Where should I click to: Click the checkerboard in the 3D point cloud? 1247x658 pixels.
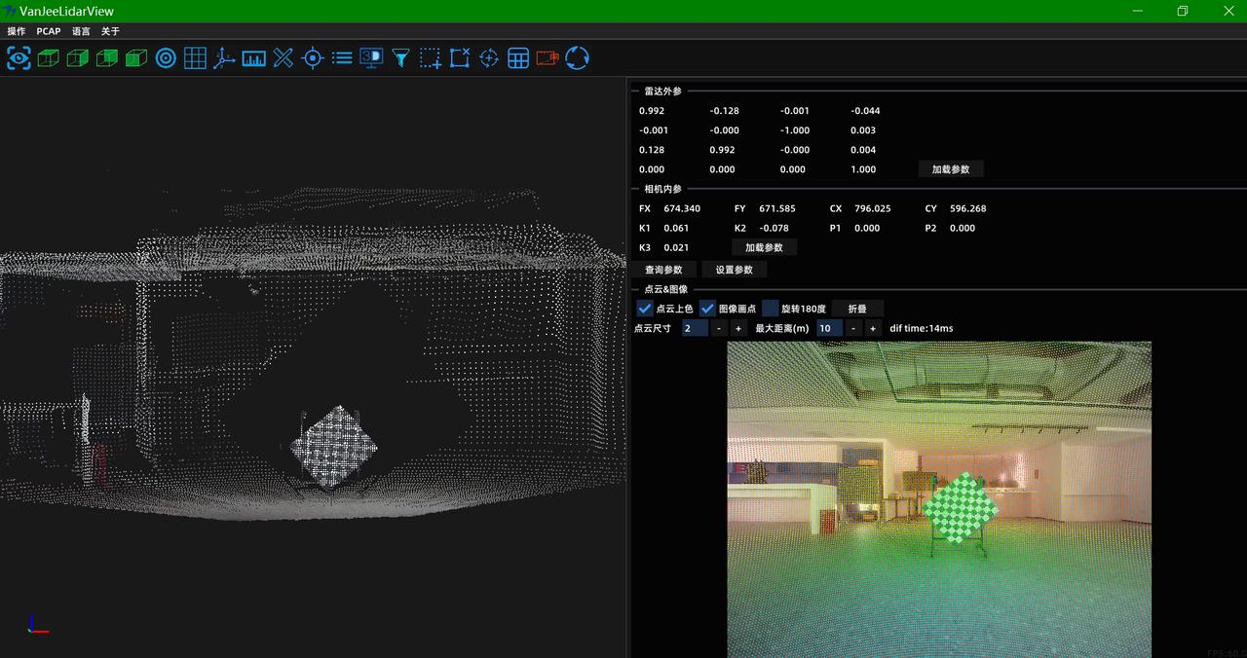pyautogui.click(x=334, y=447)
